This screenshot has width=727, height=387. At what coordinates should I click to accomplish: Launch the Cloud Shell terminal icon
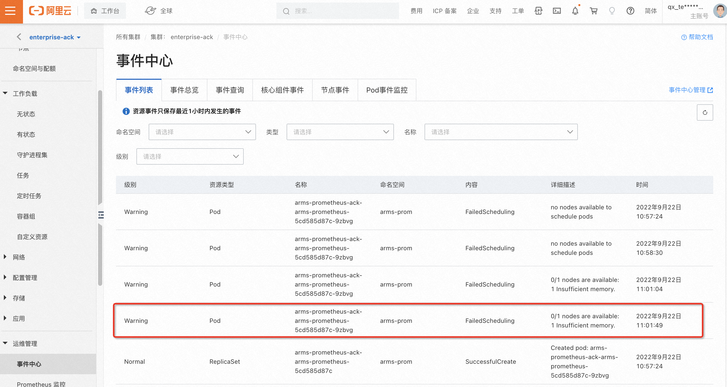(x=557, y=11)
